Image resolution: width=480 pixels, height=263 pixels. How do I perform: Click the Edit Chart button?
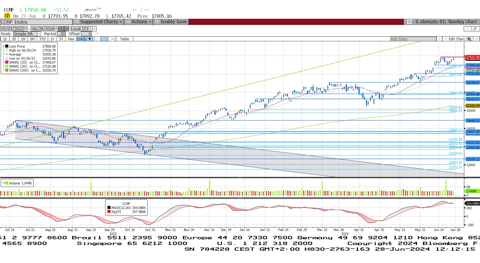[x=454, y=39]
